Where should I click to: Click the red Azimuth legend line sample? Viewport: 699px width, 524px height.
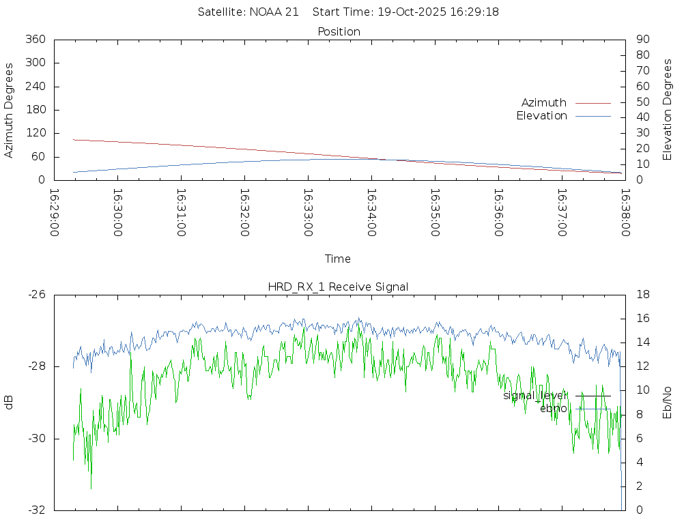click(x=593, y=103)
